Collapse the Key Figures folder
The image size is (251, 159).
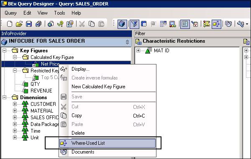(x=5, y=51)
